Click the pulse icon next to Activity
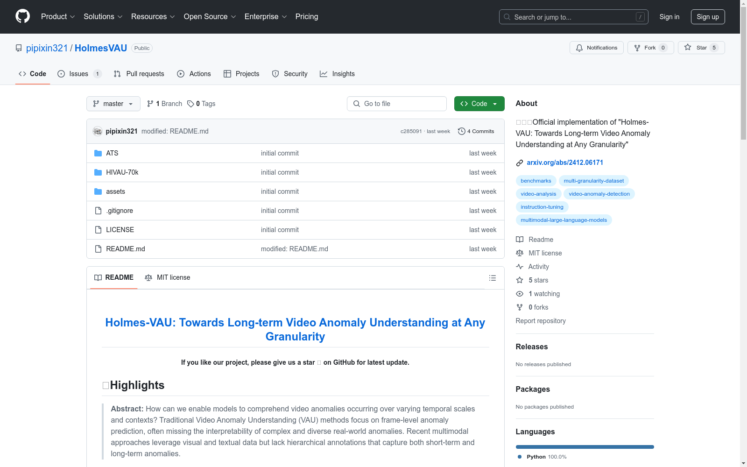 tap(520, 267)
